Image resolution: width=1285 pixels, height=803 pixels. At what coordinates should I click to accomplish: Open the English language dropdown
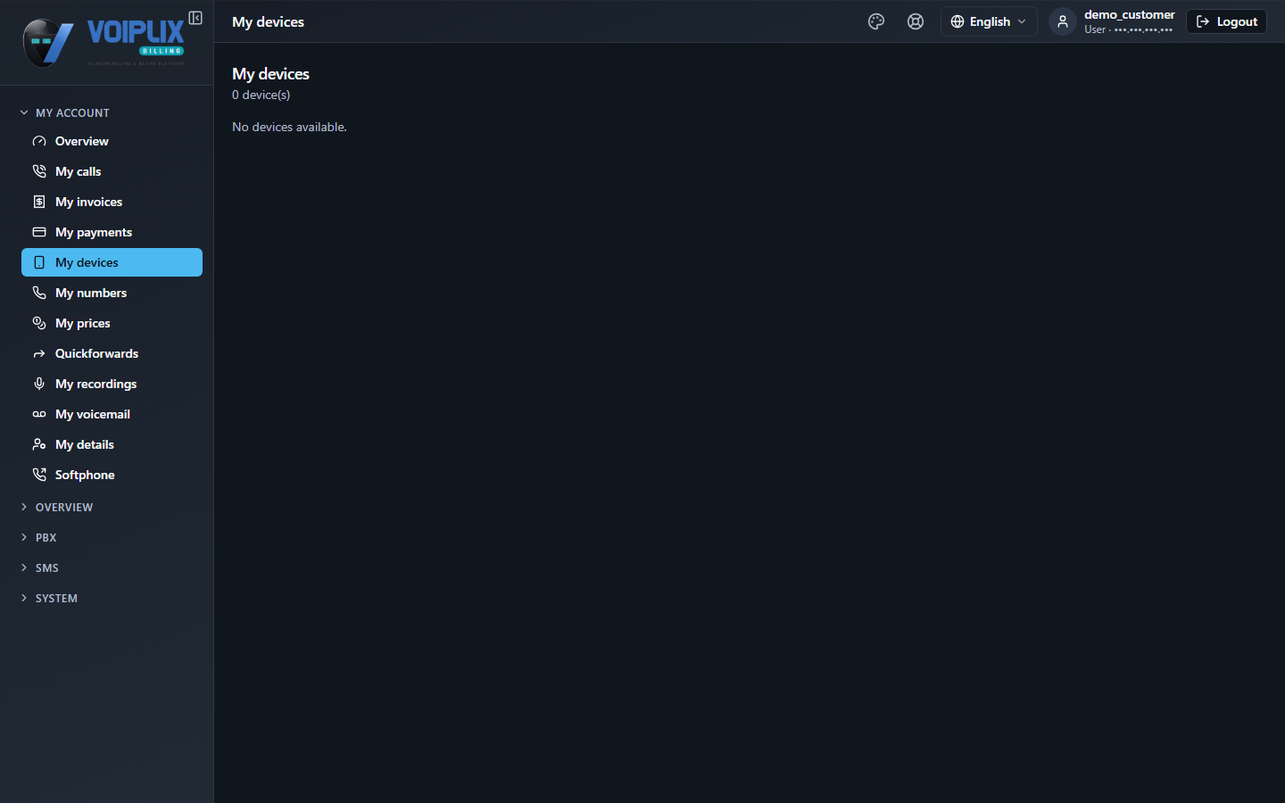pos(989,21)
